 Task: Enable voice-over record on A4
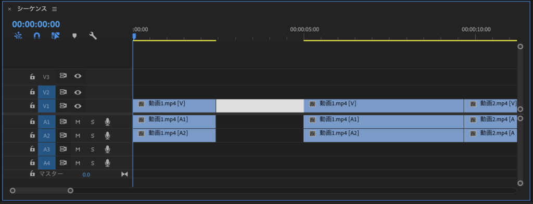pos(107,163)
